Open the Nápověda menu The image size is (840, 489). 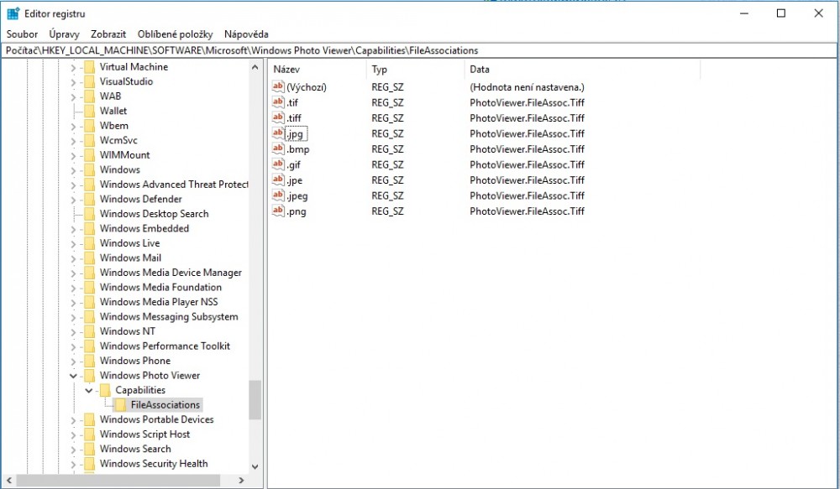point(246,34)
